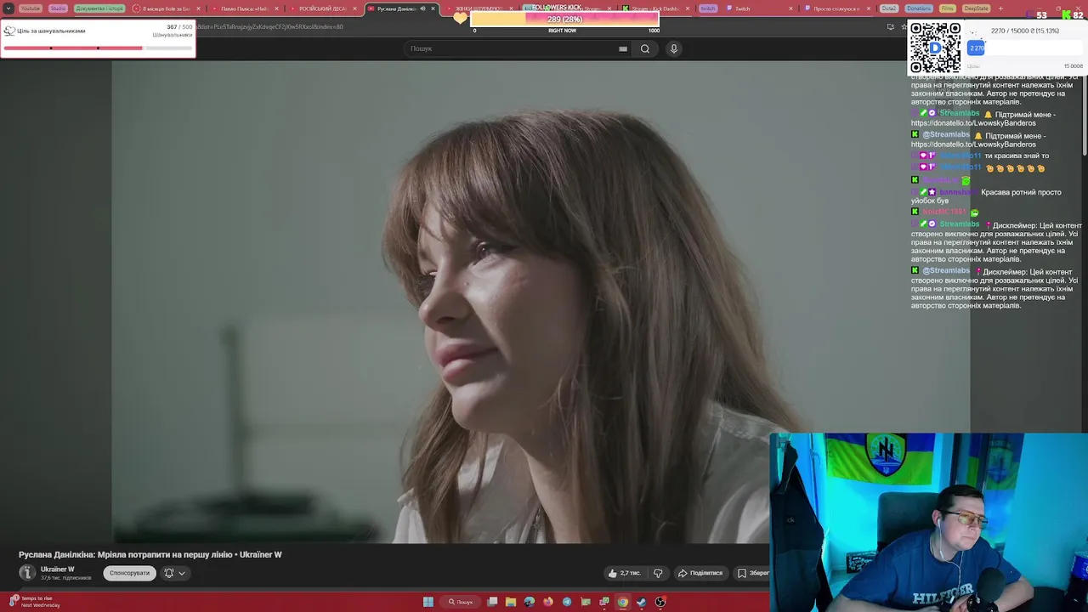Click the 2270 / 15000 donation progress bar
This screenshot has height=612, width=1088.
(x=1026, y=48)
